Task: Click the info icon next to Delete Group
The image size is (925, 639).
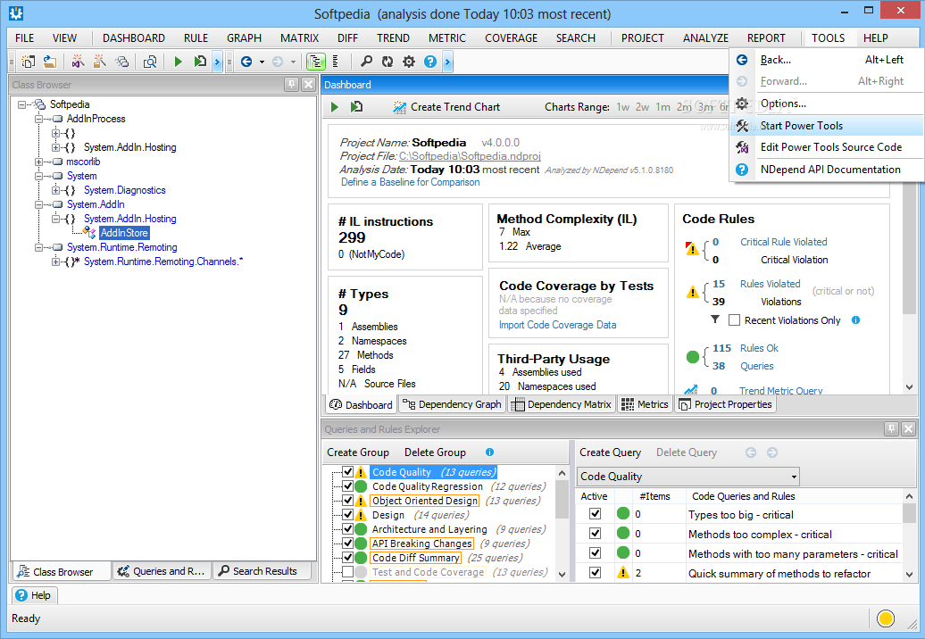Action: coord(489,452)
